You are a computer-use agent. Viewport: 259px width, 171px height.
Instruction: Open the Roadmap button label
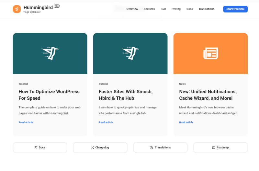point(223,147)
